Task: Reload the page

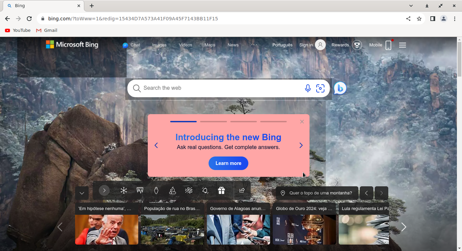Action: [29, 19]
